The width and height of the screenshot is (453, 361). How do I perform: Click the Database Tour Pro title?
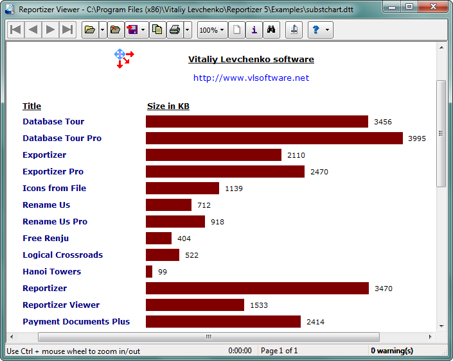pyautogui.click(x=62, y=138)
